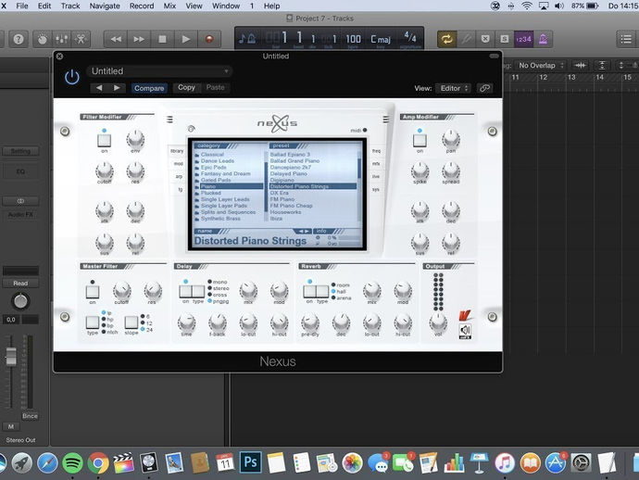Open the No Overlap drag mode dropdown
Viewport: 639px width, 480px height.
[x=541, y=65]
